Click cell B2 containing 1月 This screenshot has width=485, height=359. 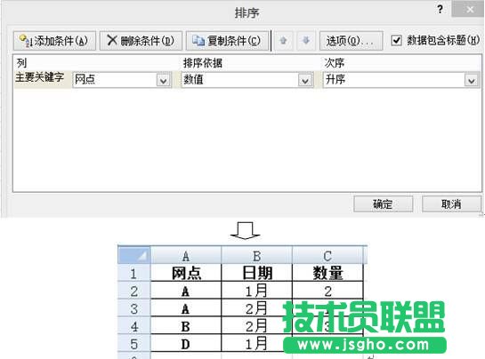pos(256,291)
